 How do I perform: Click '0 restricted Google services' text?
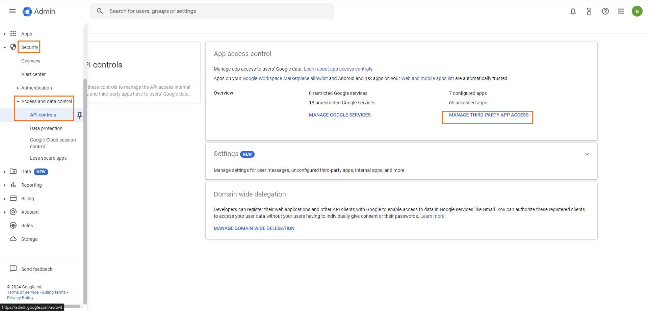(x=338, y=93)
